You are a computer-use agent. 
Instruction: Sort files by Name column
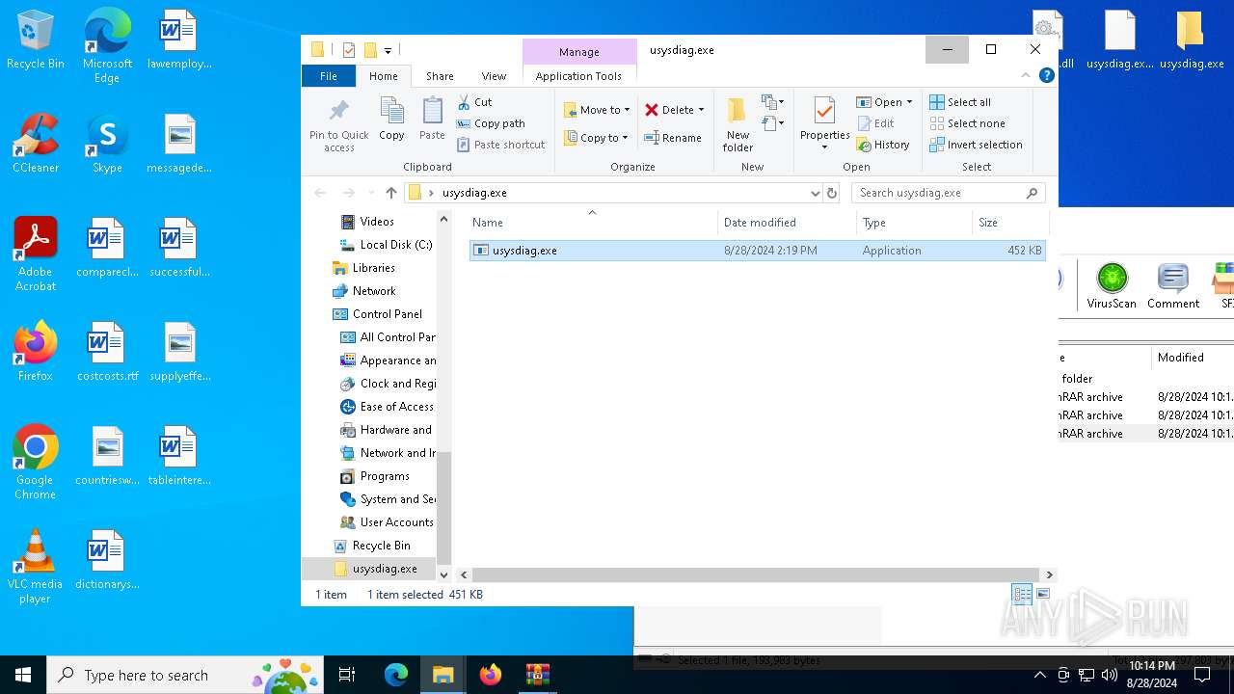[592, 223]
